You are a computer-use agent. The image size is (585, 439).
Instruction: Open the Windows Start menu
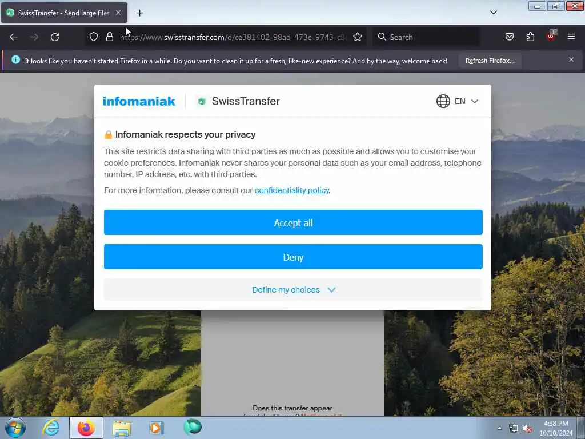pos(15,428)
